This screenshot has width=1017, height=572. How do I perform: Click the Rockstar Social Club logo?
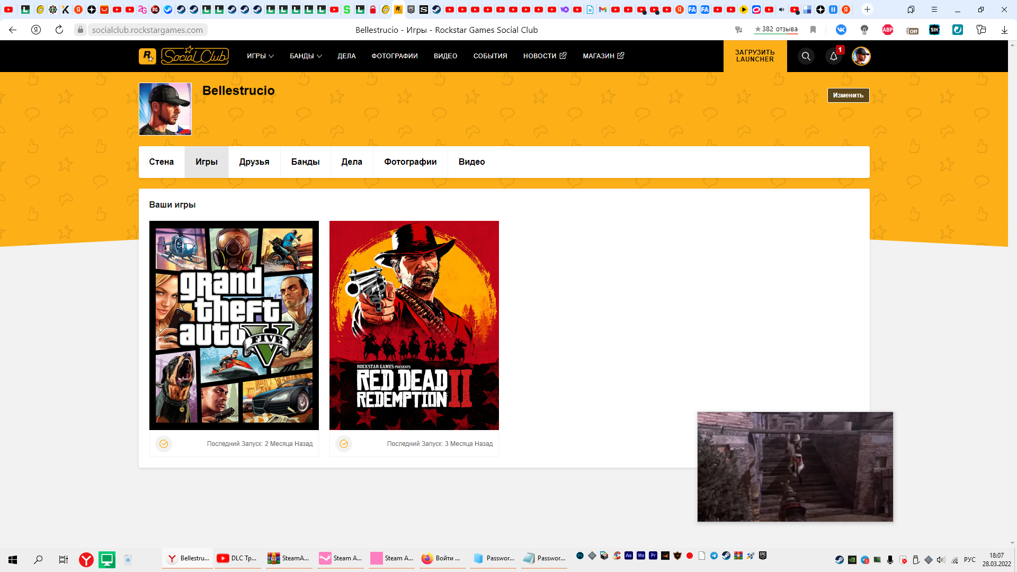tap(184, 56)
